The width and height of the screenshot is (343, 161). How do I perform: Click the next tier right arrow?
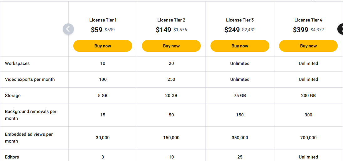(x=340, y=29)
